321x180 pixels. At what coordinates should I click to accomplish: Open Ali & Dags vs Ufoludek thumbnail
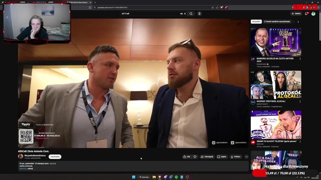click(x=276, y=160)
